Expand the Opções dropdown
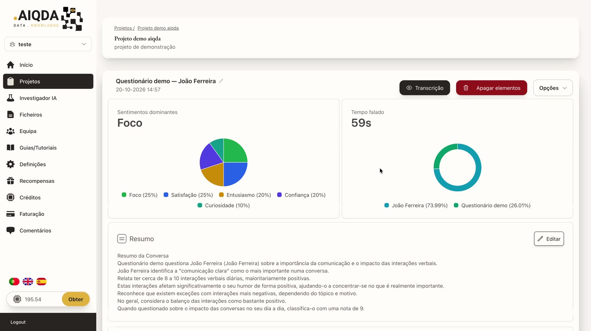This screenshot has height=331, width=591. click(553, 88)
